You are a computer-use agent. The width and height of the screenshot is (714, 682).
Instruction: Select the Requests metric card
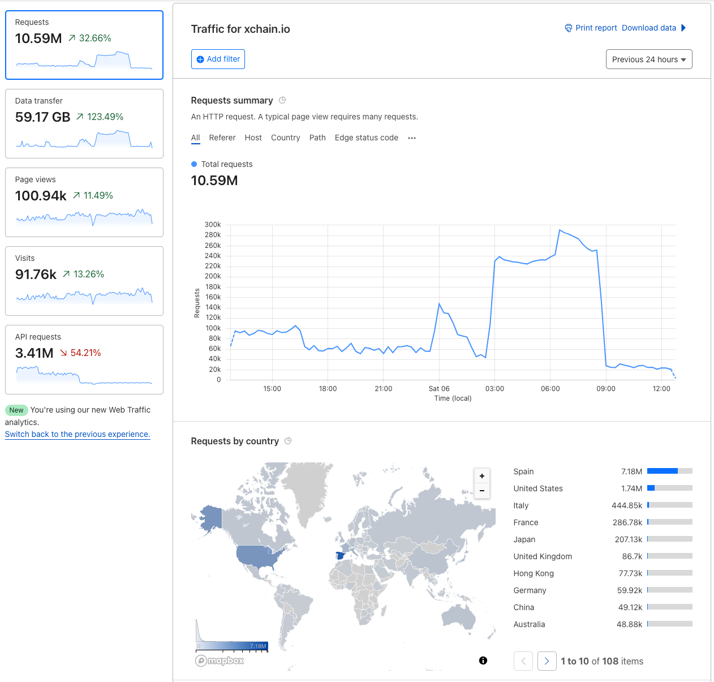coord(84,45)
